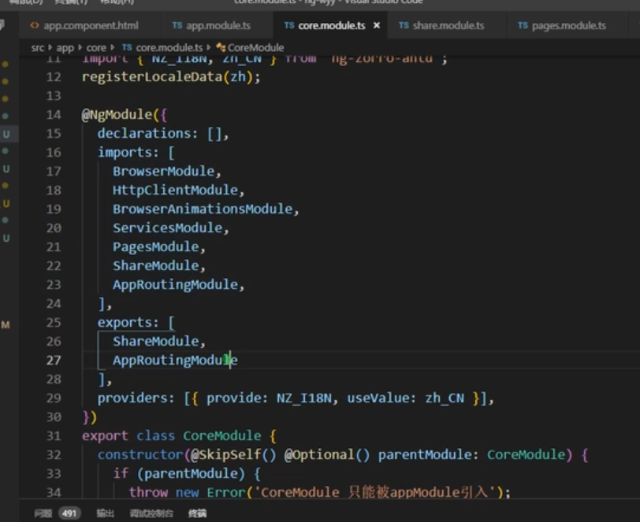The image size is (640, 522).
Task: Click parentModule inside the if condition
Action: [x=191, y=473]
